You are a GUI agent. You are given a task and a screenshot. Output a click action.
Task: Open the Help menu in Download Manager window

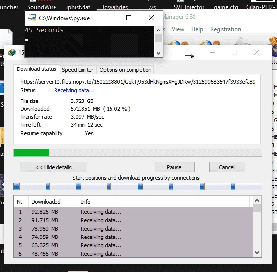(x=197, y=29)
